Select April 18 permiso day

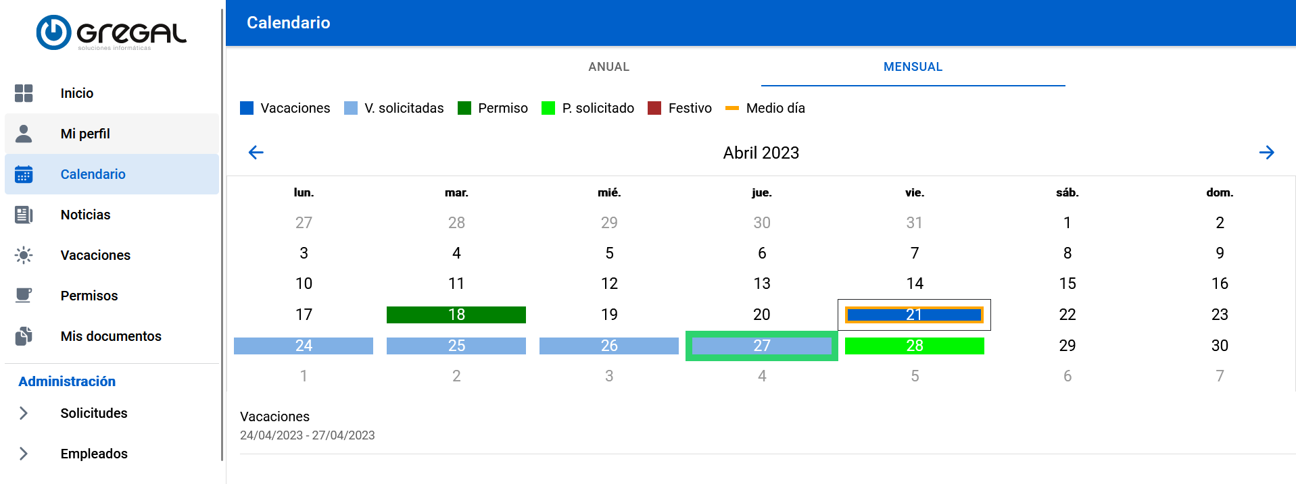(456, 315)
